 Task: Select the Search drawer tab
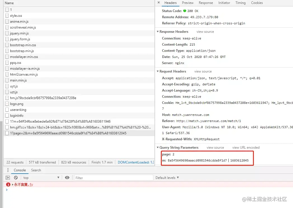click(36, 170)
